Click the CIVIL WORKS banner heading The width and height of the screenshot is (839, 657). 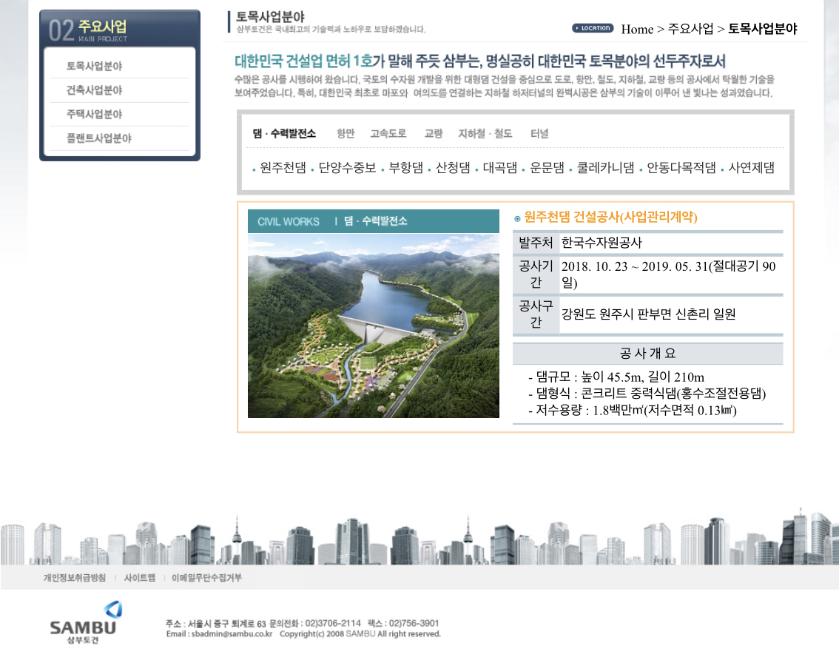374,221
